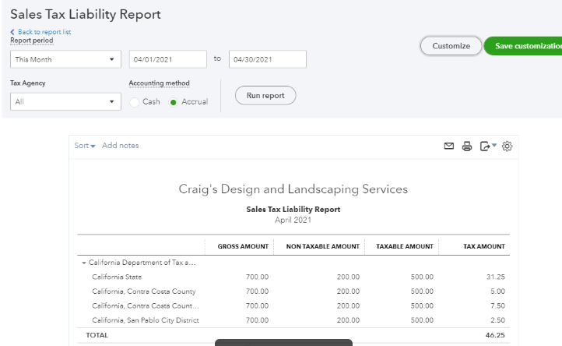Click the start date field 04/01/2021
This screenshot has height=346, width=562.
coord(168,59)
